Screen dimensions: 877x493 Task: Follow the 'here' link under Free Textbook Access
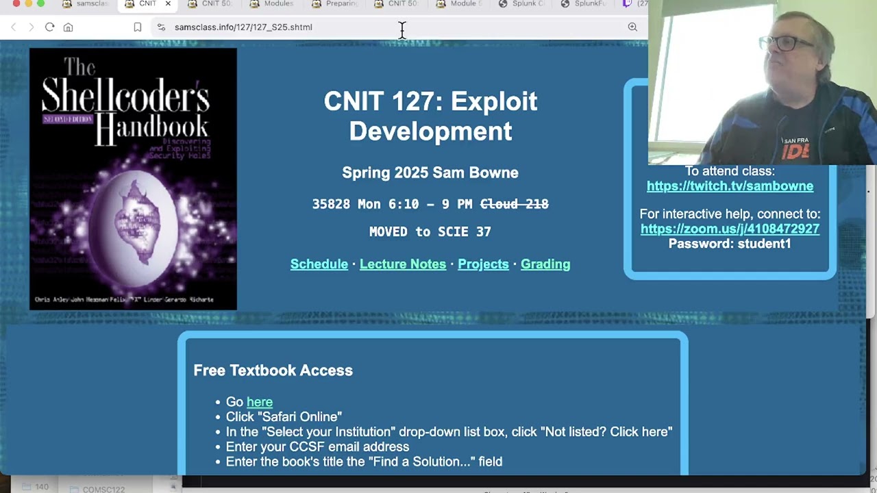(260, 402)
